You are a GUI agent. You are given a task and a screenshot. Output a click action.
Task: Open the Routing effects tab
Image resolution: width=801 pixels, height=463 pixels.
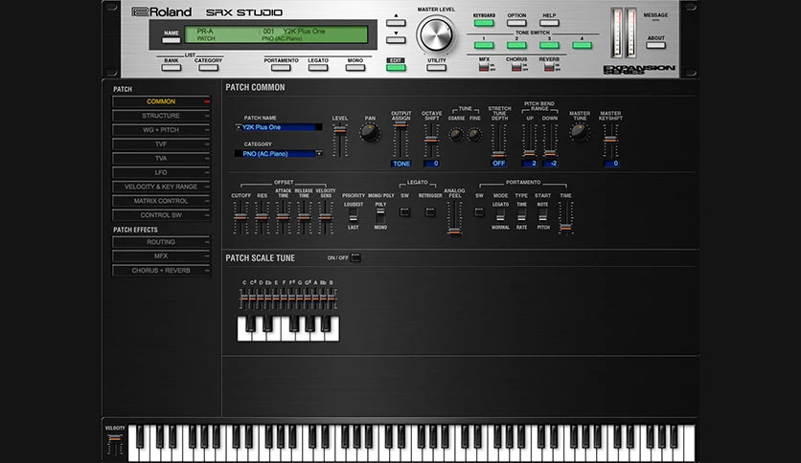[161, 242]
